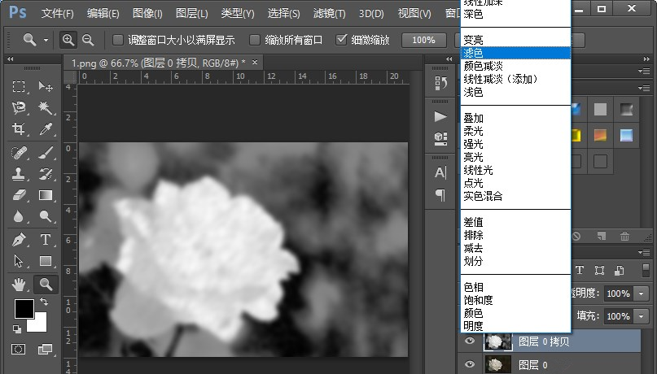Close the 1.png document tab
Screen dimensions: 657x374
pyautogui.click(x=255, y=63)
